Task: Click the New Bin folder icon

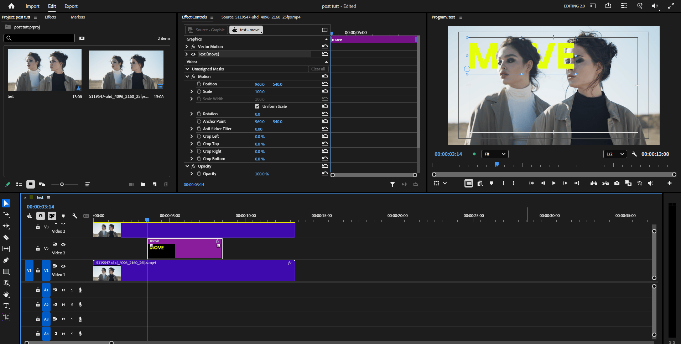Action: click(x=143, y=184)
